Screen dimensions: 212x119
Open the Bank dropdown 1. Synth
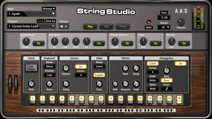[31, 14]
